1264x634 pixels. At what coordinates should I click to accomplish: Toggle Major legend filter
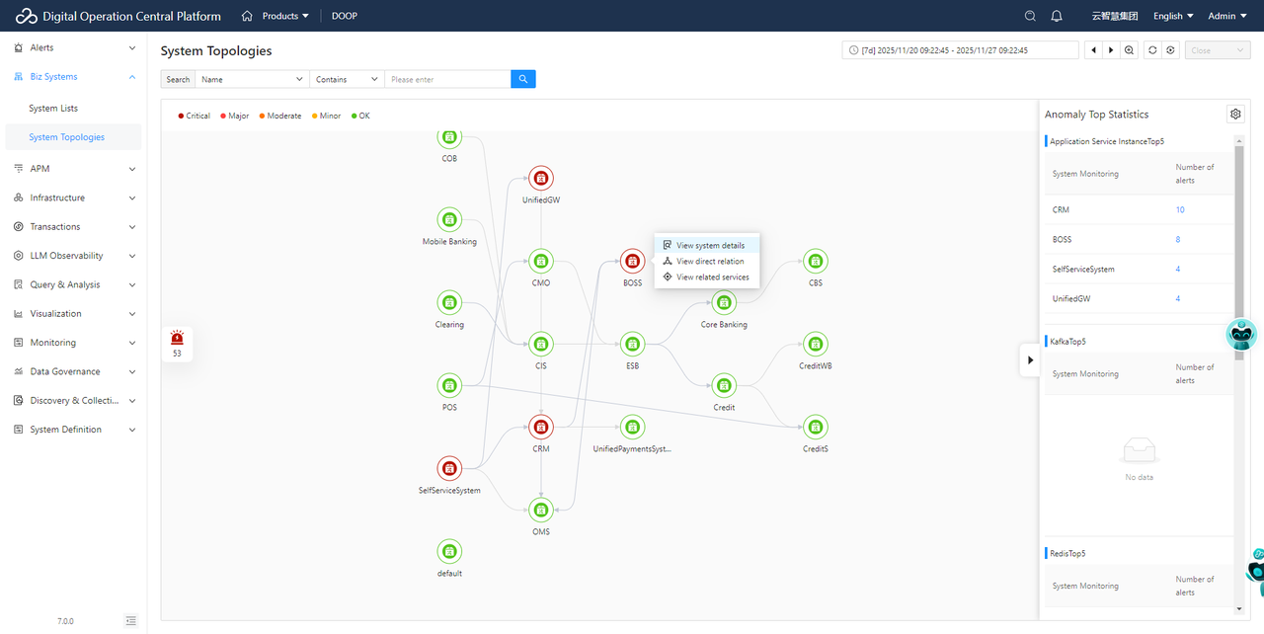tap(234, 116)
